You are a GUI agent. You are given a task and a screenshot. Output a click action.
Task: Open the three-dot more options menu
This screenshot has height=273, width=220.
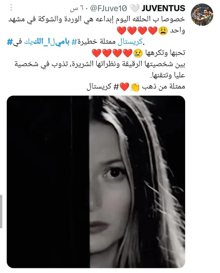[x=11, y=7]
